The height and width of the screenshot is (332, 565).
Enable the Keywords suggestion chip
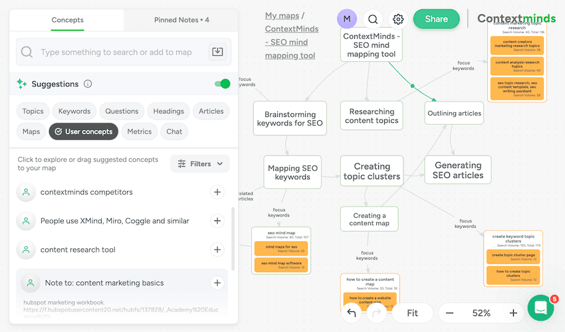[x=74, y=111]
